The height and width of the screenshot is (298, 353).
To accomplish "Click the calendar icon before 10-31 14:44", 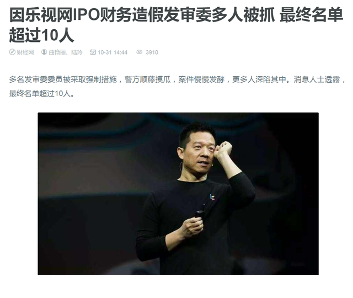I will tap(93, 52).
